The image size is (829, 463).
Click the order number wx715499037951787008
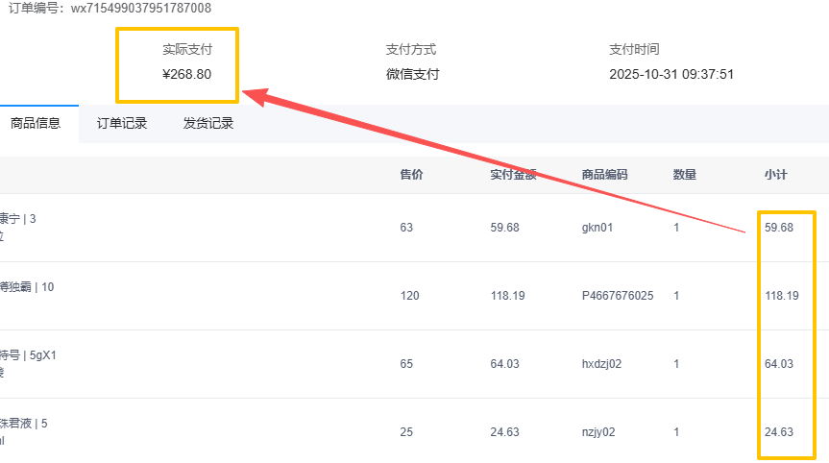coord(141,9)
